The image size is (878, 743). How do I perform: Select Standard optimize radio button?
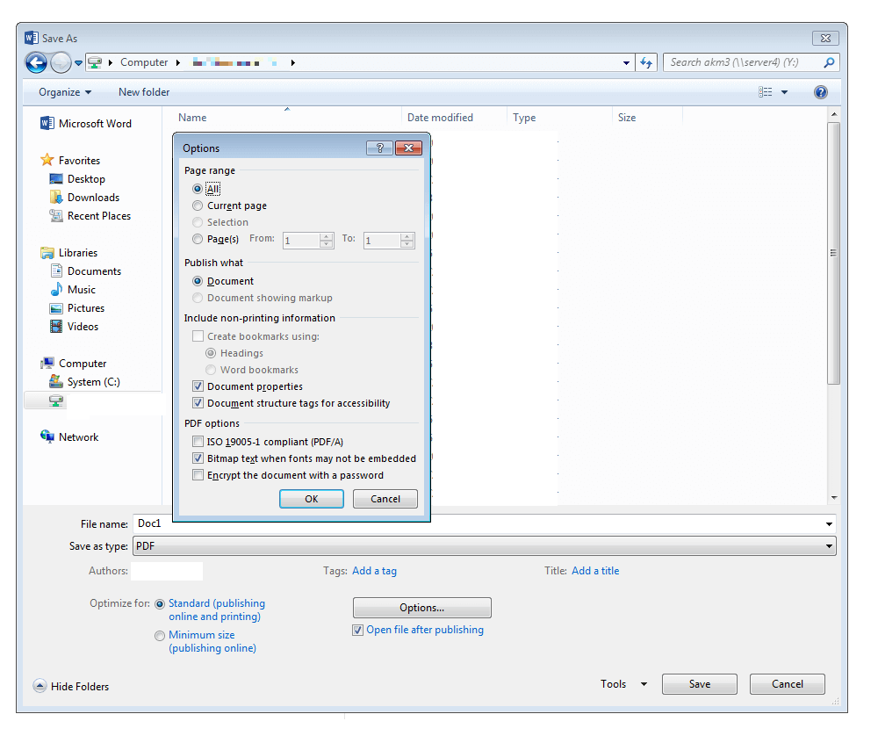(x=160, y=604)
